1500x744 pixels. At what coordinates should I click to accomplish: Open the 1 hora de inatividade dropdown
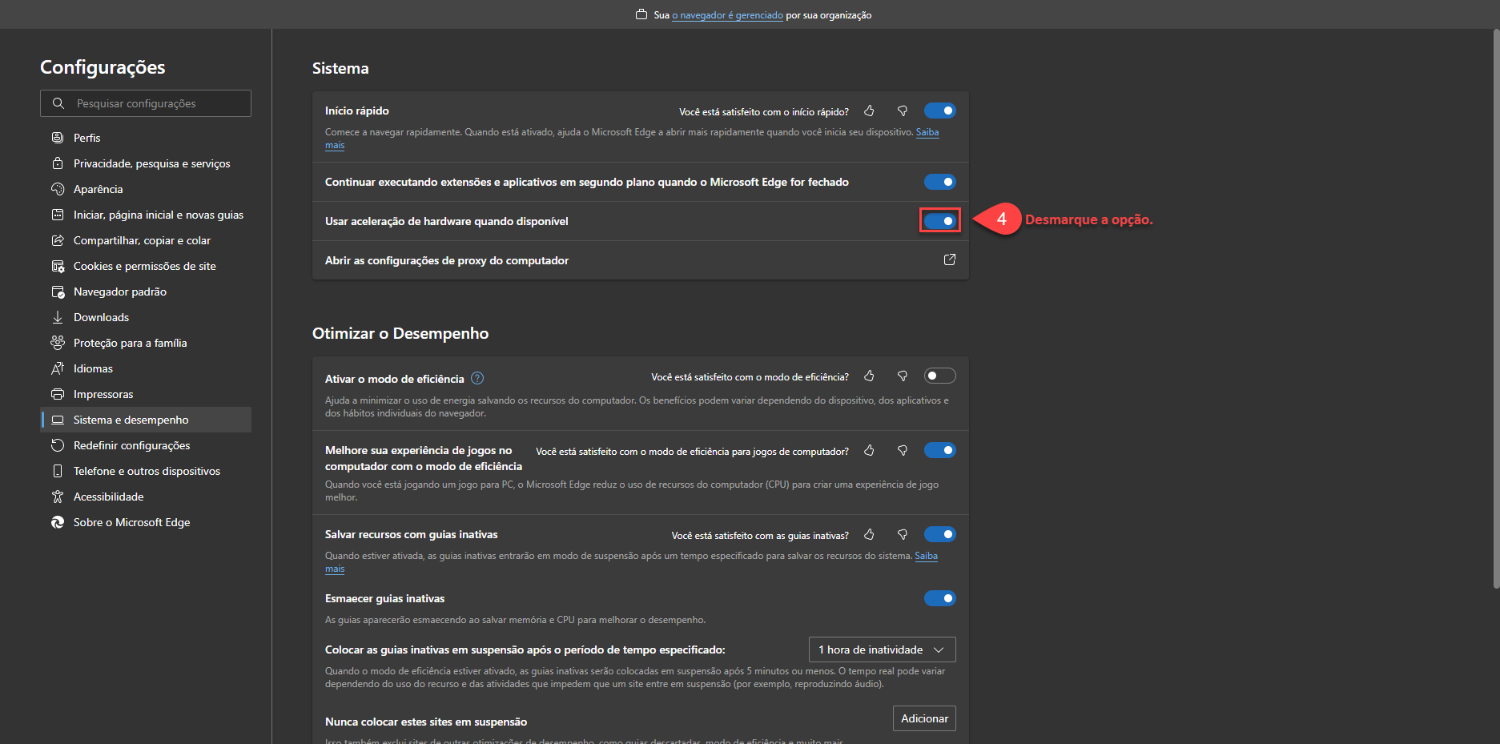pos(882,649)
